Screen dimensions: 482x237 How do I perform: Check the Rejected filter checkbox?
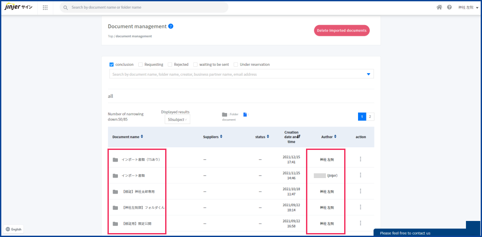coord(170,65)
